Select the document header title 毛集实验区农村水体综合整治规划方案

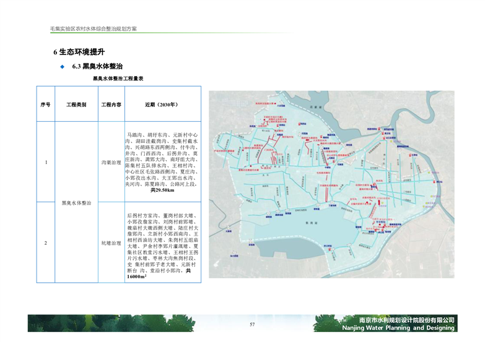click(94, 29)
